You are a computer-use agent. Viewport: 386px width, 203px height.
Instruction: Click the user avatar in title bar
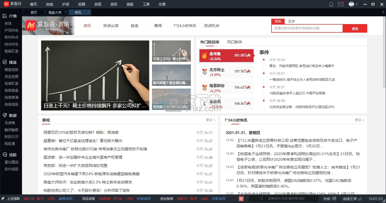coord(351,4)
